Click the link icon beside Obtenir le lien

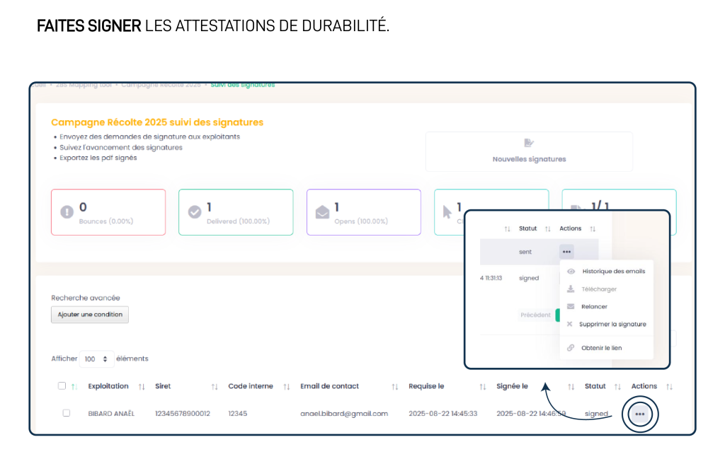click(571, 348)
